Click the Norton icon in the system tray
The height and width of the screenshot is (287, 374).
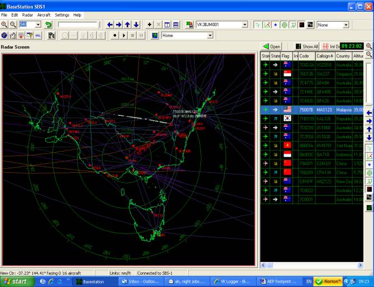click(x=328, y=281)
